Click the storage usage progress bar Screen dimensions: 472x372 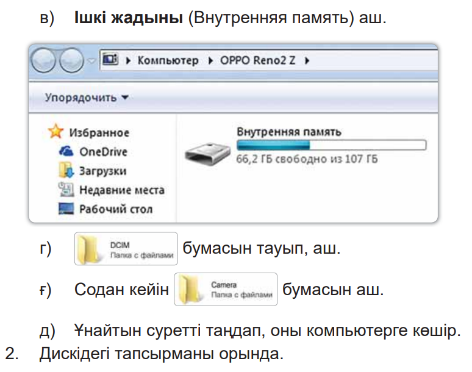pos(331,145)
